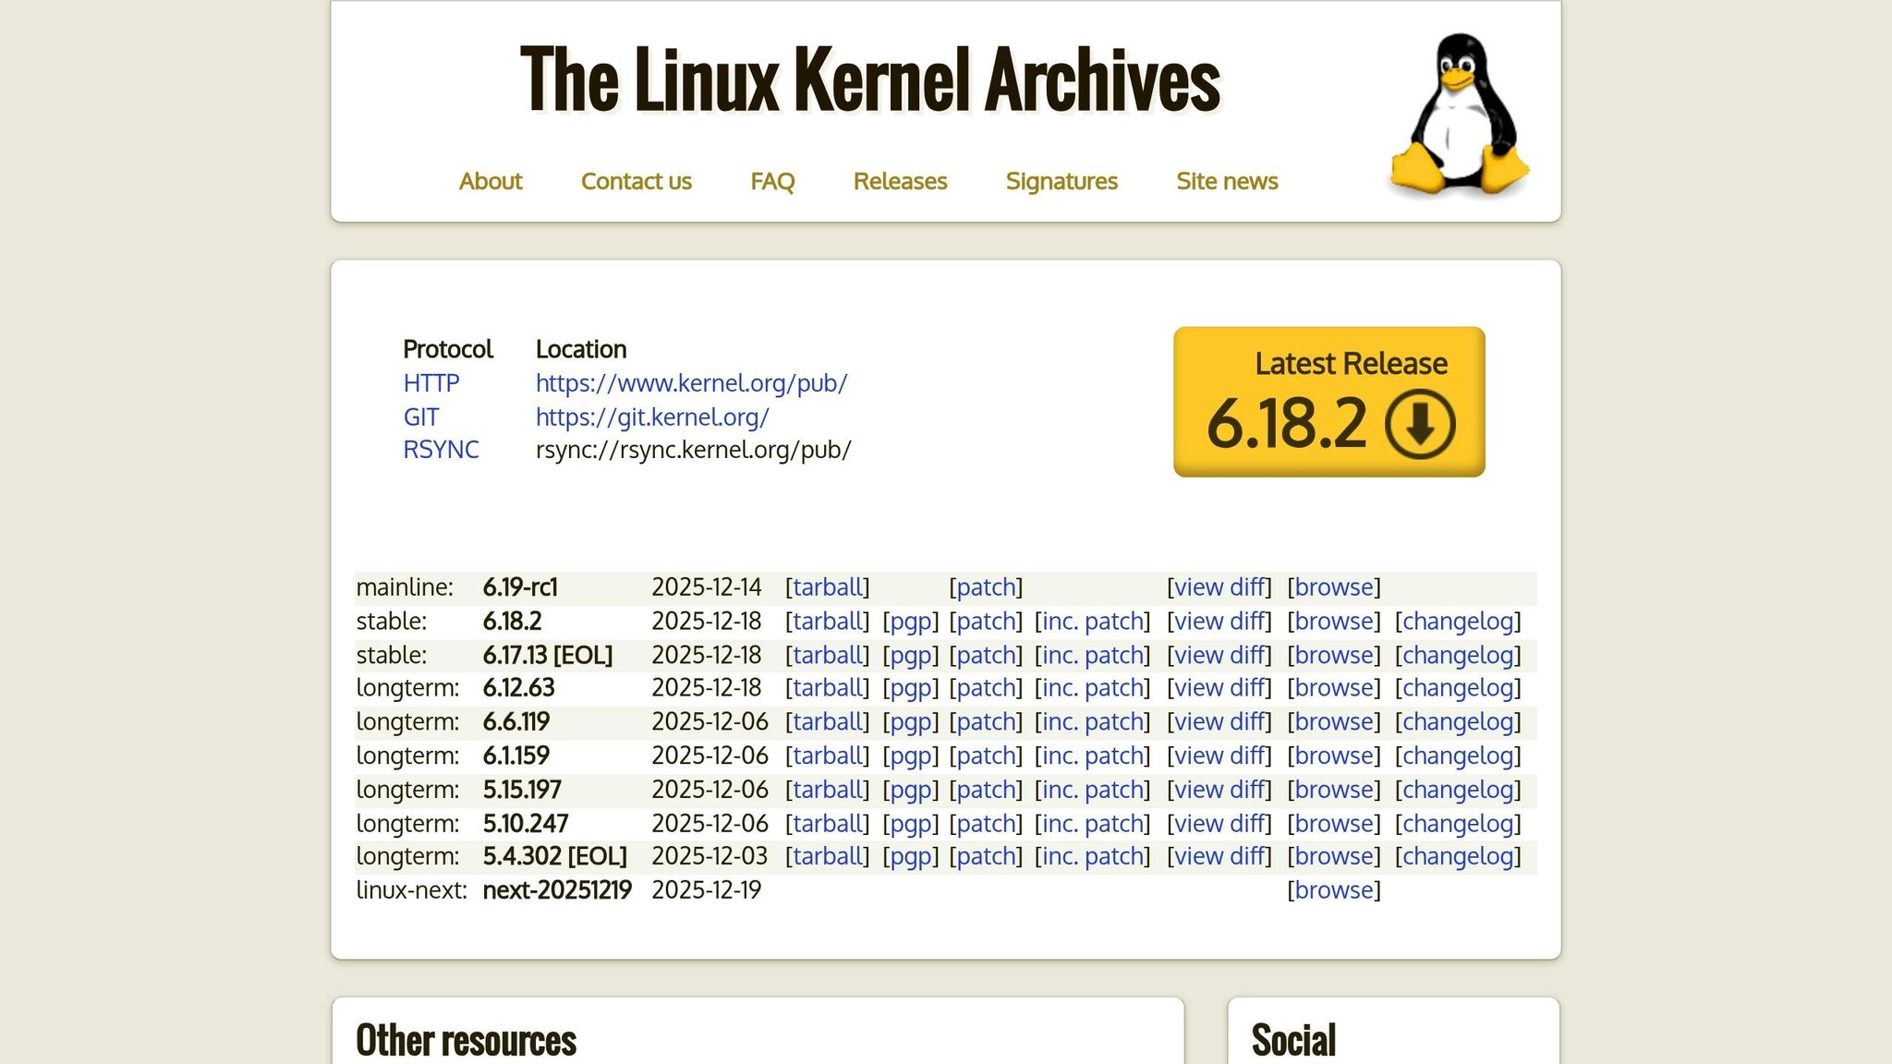View the changelog for 6.12.63
Image resolution: width=1892 pixels, height=1064 pixels.
click(x=1458, y=687)
